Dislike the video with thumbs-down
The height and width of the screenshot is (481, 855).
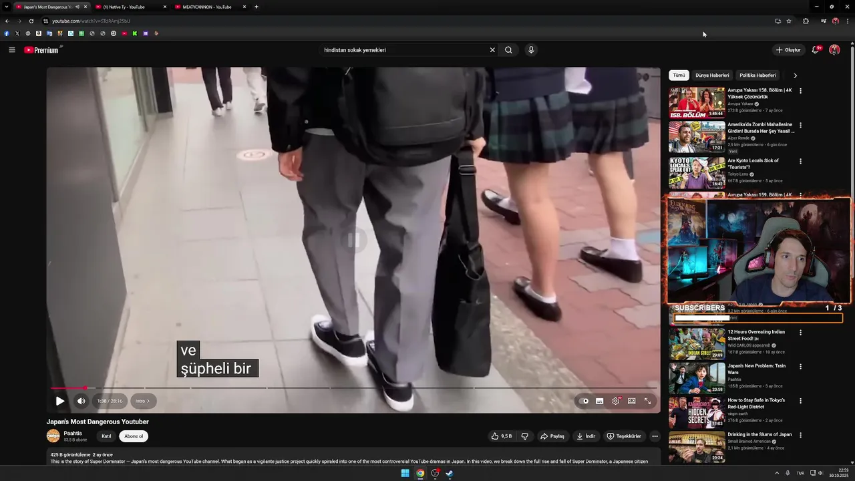pos(525,436)
